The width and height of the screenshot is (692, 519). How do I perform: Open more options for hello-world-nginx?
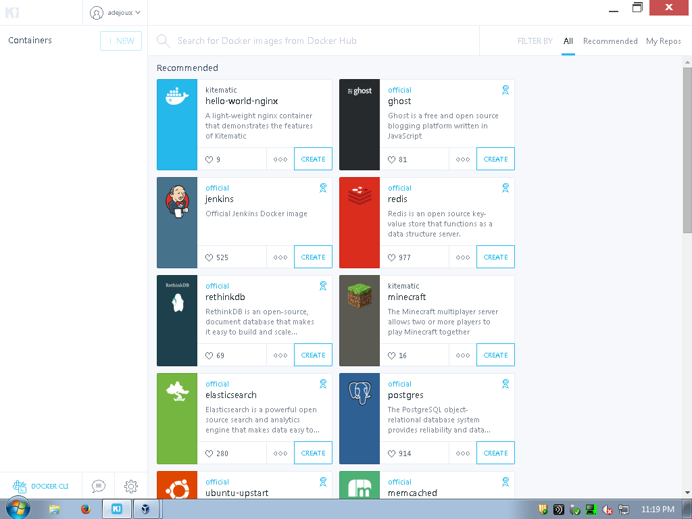click(x=280, y=159)
